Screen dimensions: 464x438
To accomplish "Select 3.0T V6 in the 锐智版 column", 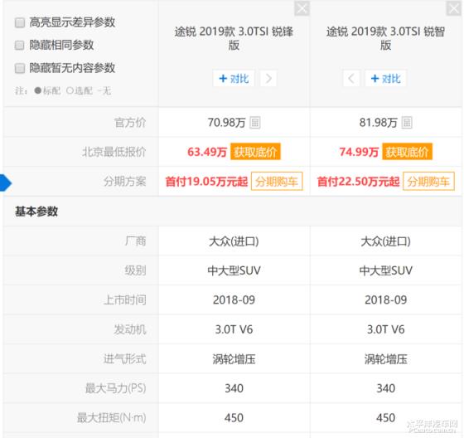I will click(385, 329).
